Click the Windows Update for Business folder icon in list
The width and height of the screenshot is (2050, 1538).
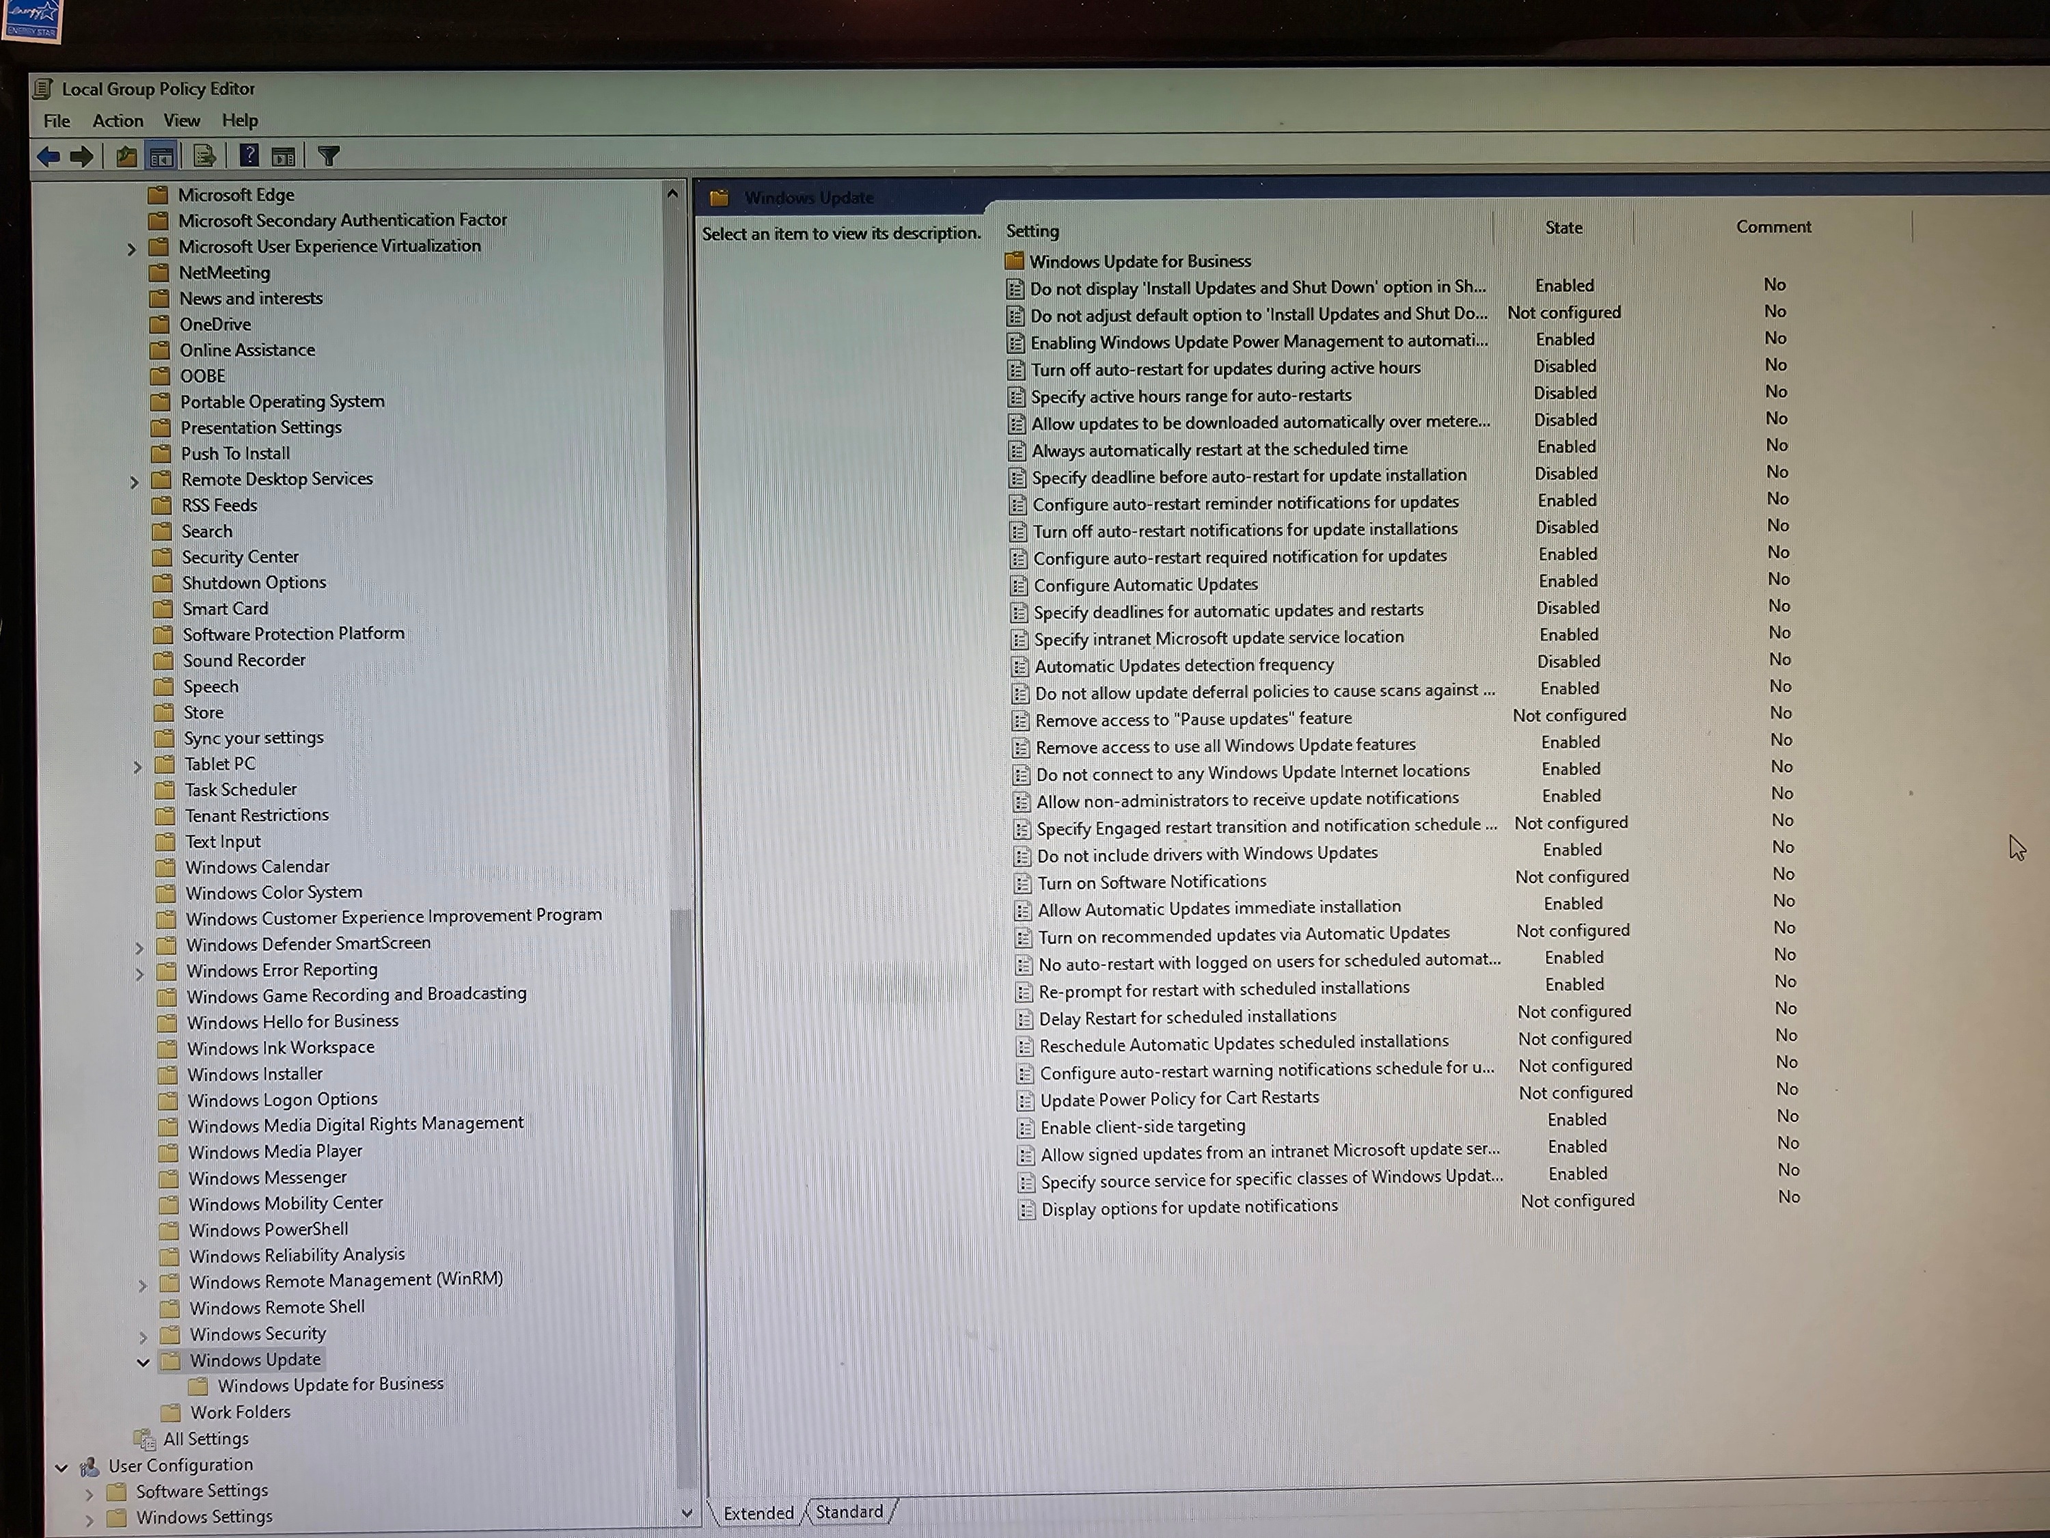(x=1015, y=260)
